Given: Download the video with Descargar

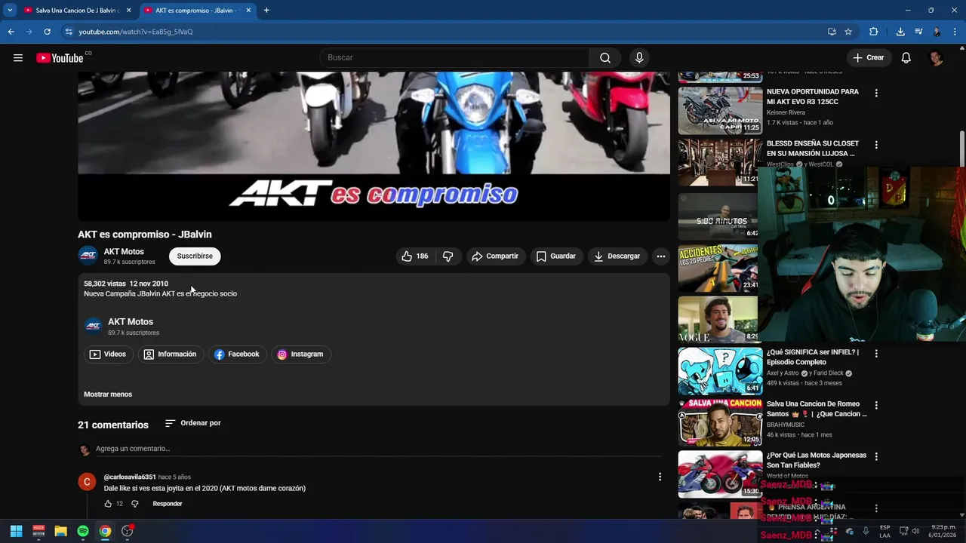Looking at the screenshot, I should click(x=617, y=256).
